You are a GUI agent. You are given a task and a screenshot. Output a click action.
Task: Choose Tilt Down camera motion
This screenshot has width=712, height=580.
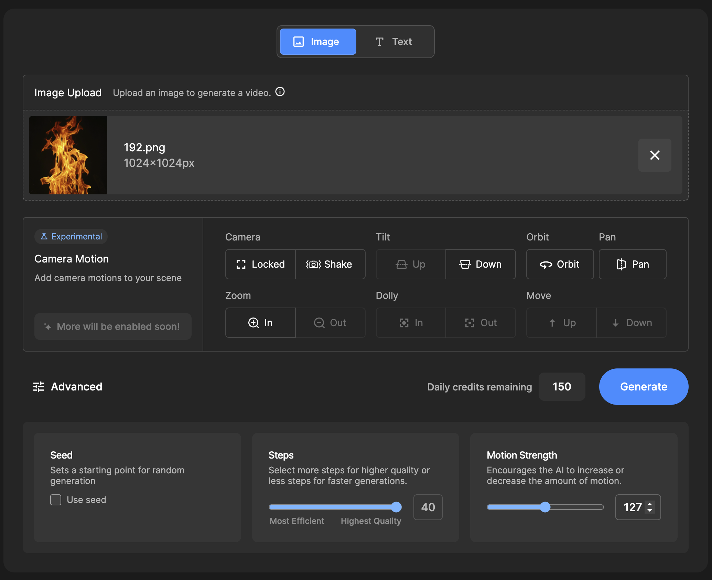pyautogui.click(x=480, y=264)
